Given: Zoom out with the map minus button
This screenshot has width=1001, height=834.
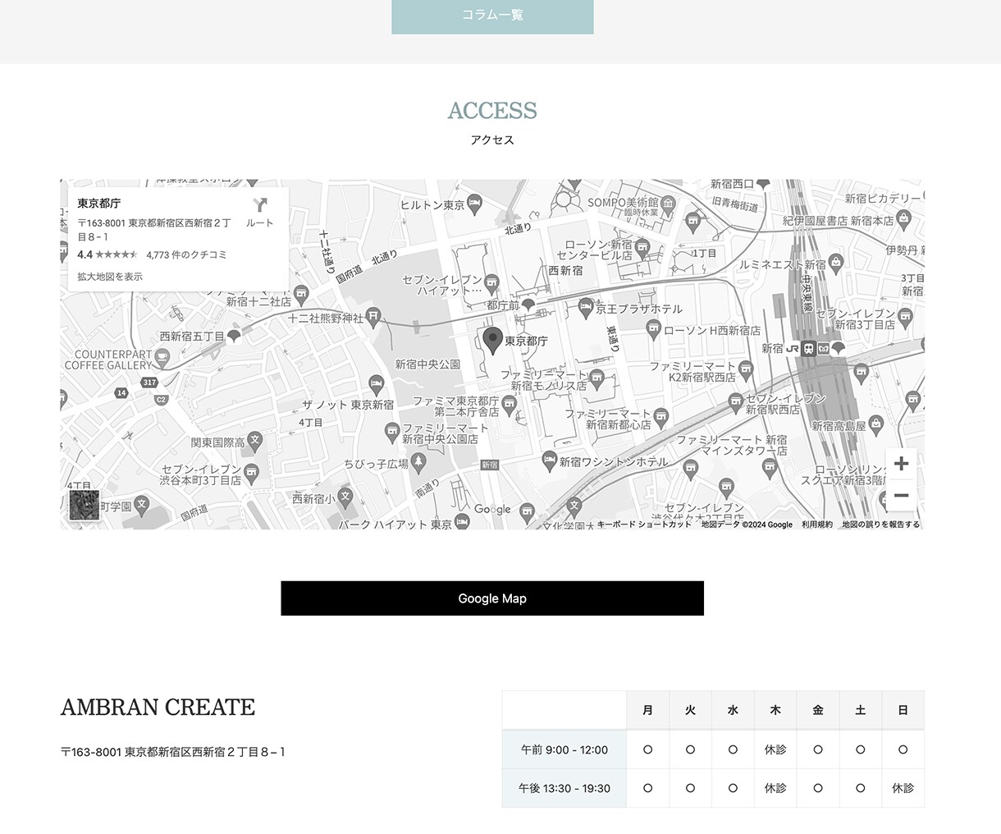Looking at the screenshot, I should [x=901, y=496].
